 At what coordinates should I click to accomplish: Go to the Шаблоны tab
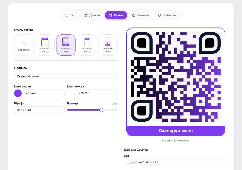click(167, 15)
